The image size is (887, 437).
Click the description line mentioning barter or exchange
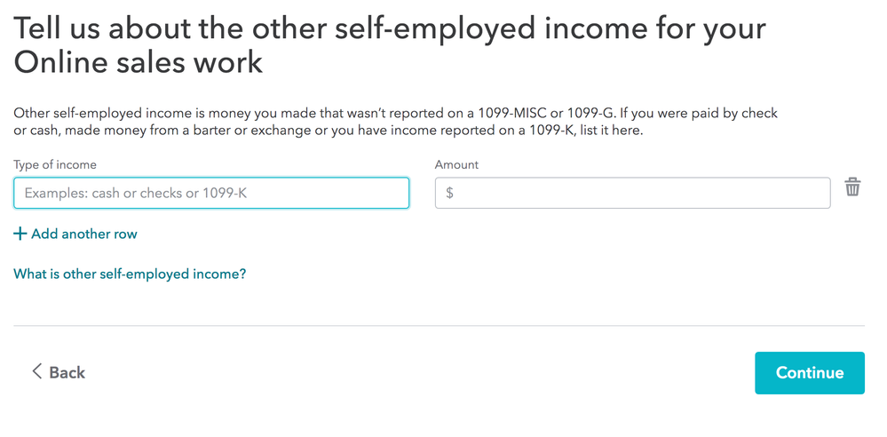(x=329, y=131)
